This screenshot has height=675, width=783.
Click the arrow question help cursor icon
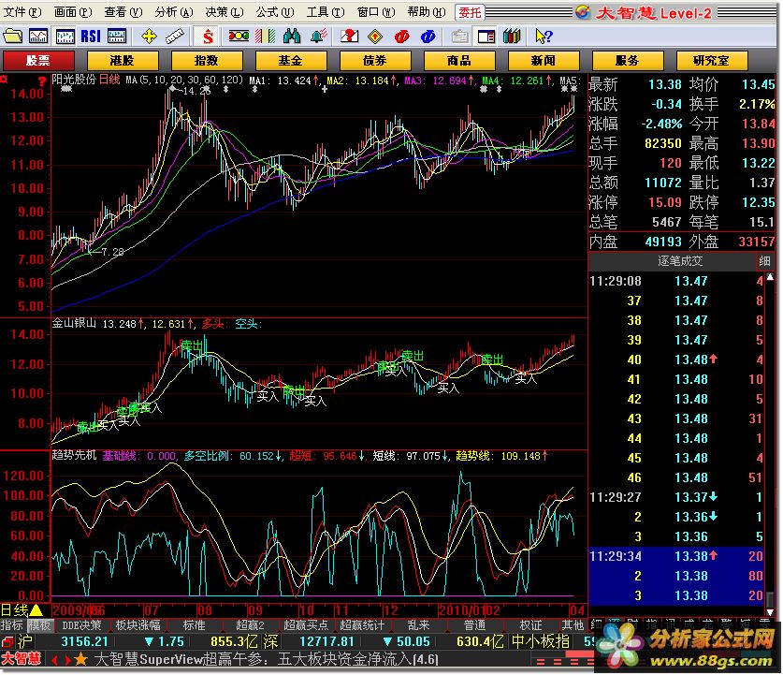pos(544,36)
